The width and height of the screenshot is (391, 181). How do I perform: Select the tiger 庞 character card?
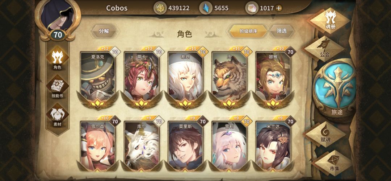click(x=229, y=78)
